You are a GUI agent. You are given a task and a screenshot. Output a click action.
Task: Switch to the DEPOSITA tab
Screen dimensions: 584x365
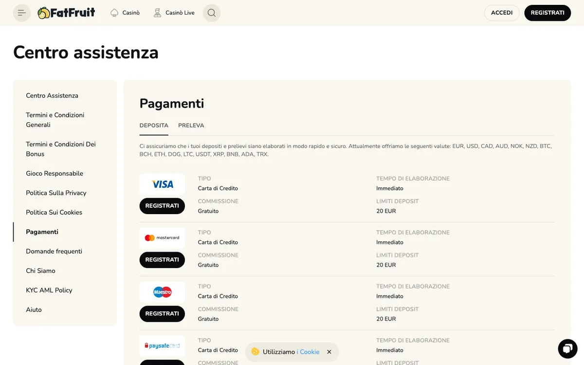(x=154, y=126)
